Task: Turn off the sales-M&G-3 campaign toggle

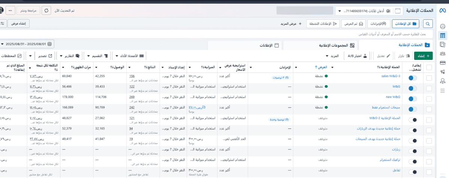Action: [413, 78]
